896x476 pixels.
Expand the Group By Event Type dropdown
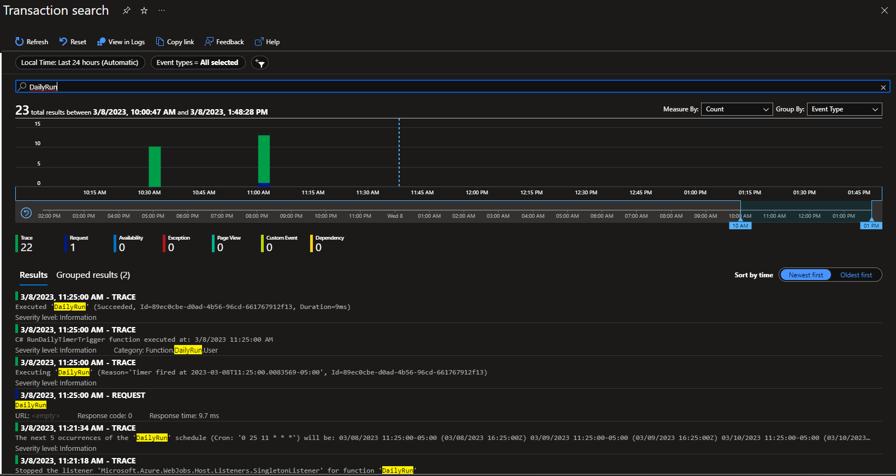point(844,109)
